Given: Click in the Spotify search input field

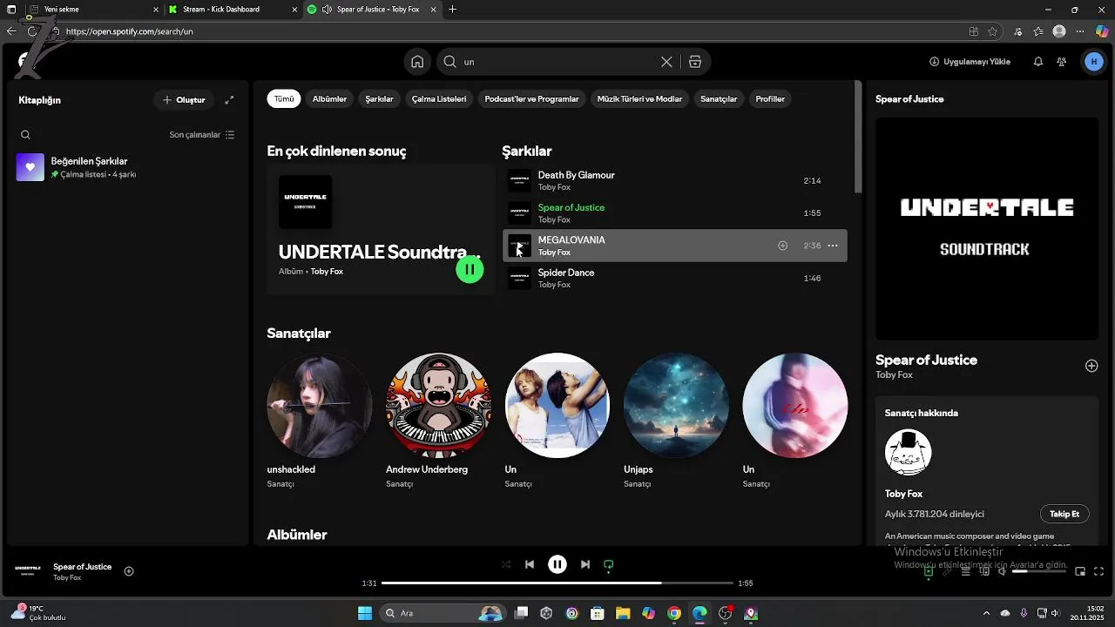Looking at the screenshot, I should [x=557, y=62].
